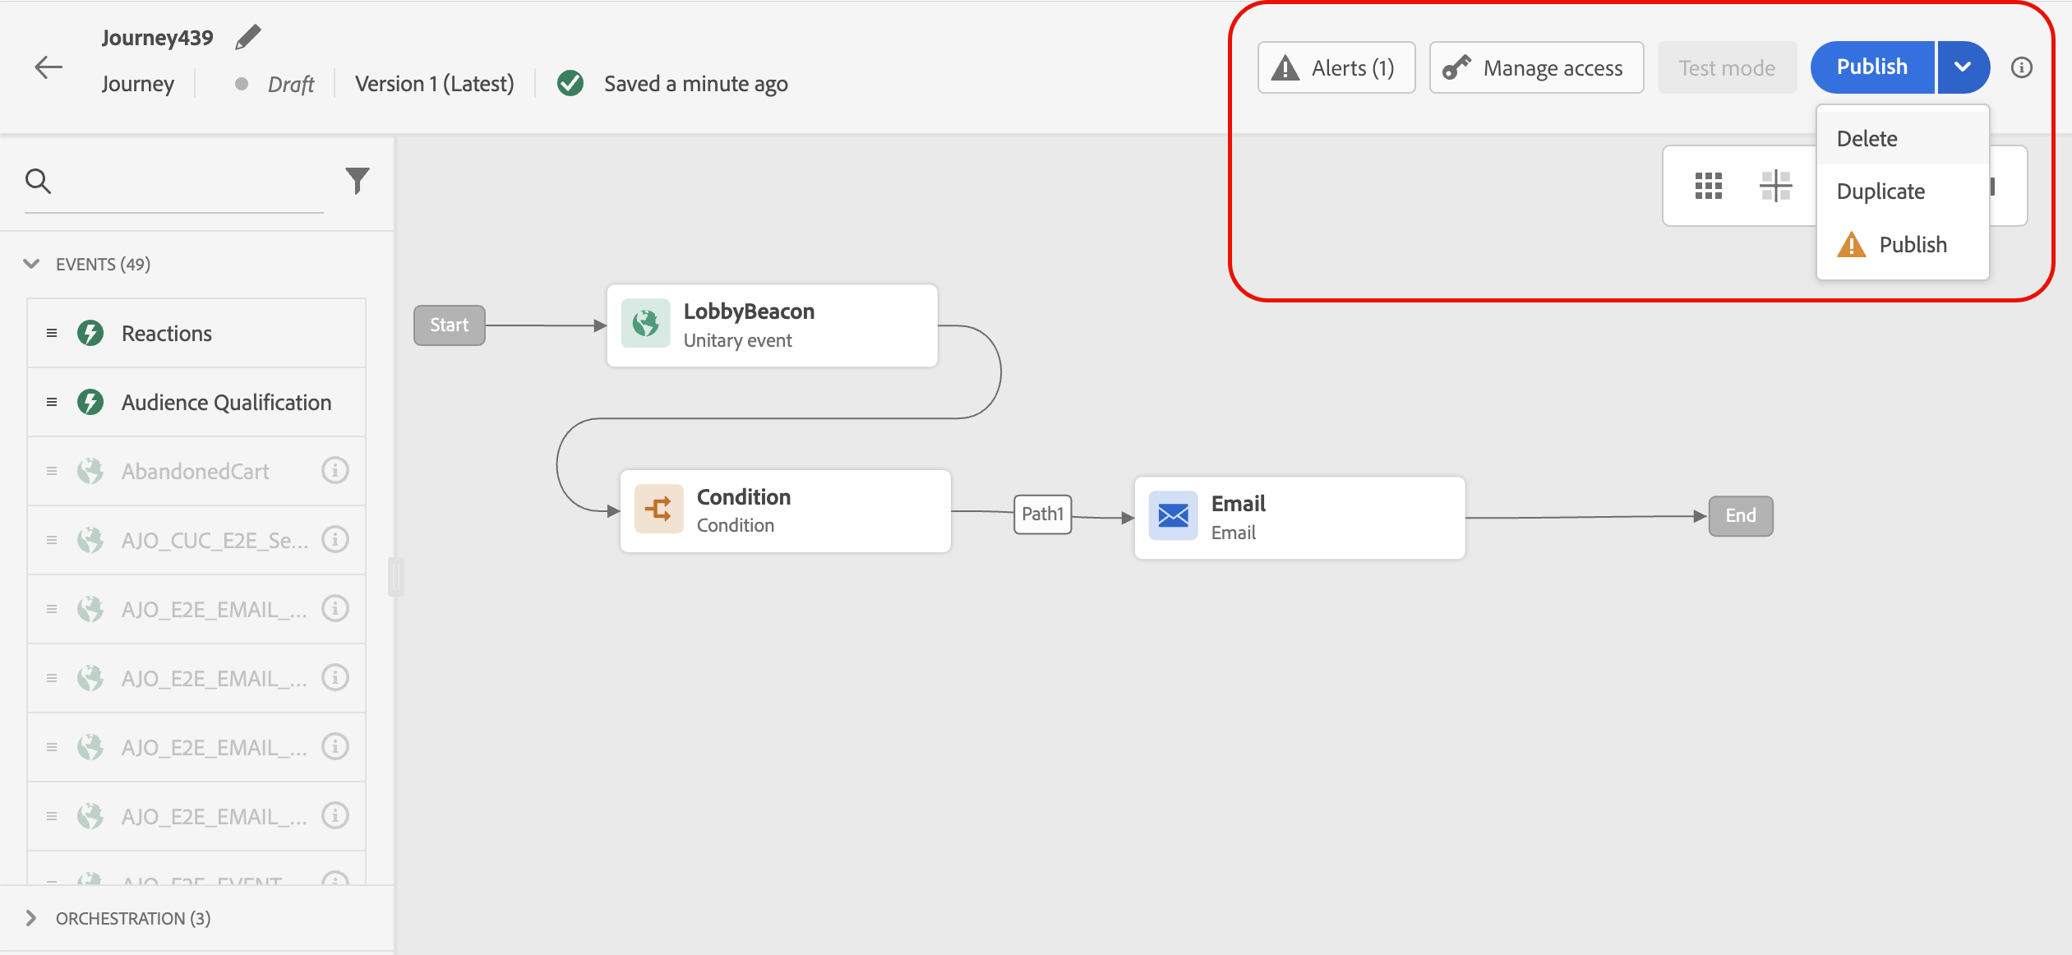Collapse the EVENTS section
The width and height of the screenshot is (2072, 955).
(31, 264)
